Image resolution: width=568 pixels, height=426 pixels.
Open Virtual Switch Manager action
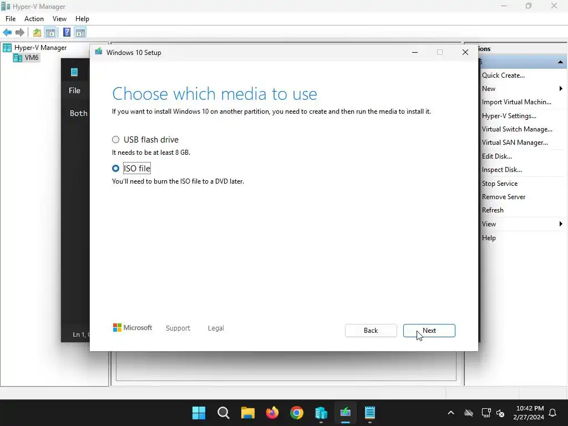[517, 129]
